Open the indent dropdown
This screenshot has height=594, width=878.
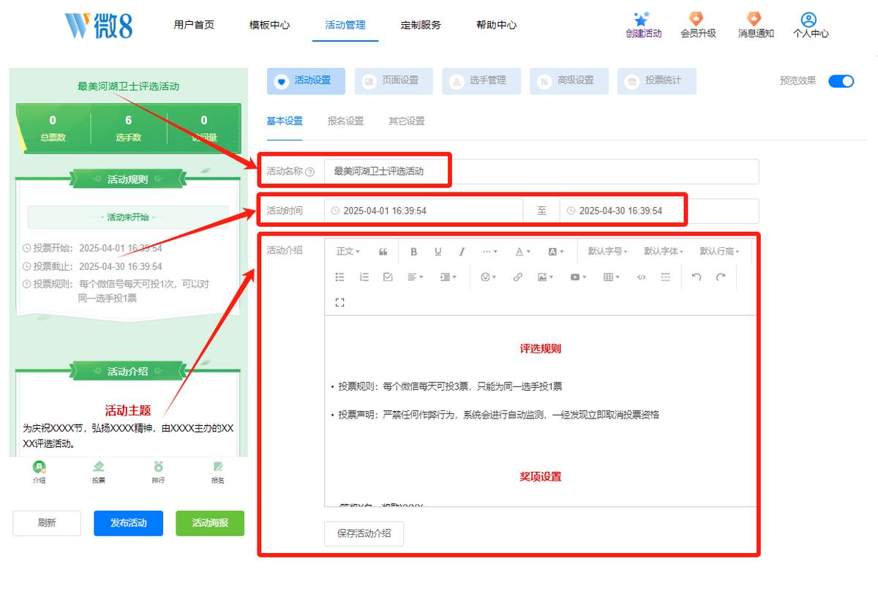(448, 277)
